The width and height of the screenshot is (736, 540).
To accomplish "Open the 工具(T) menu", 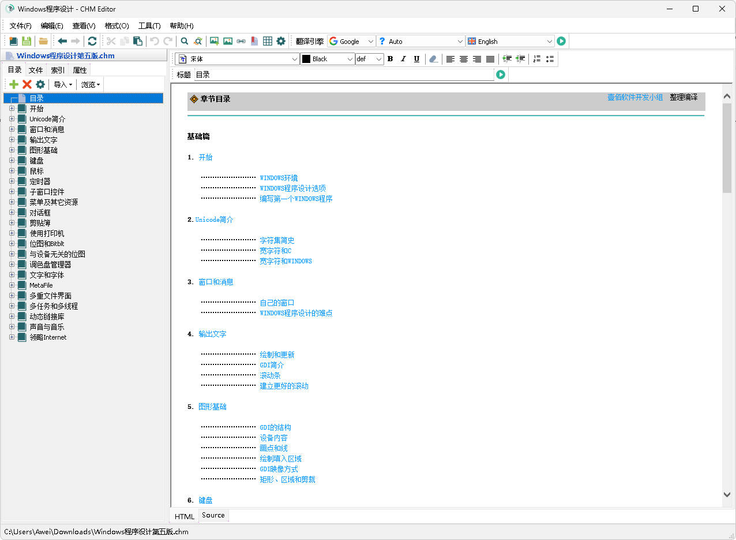I will point(149,25).
